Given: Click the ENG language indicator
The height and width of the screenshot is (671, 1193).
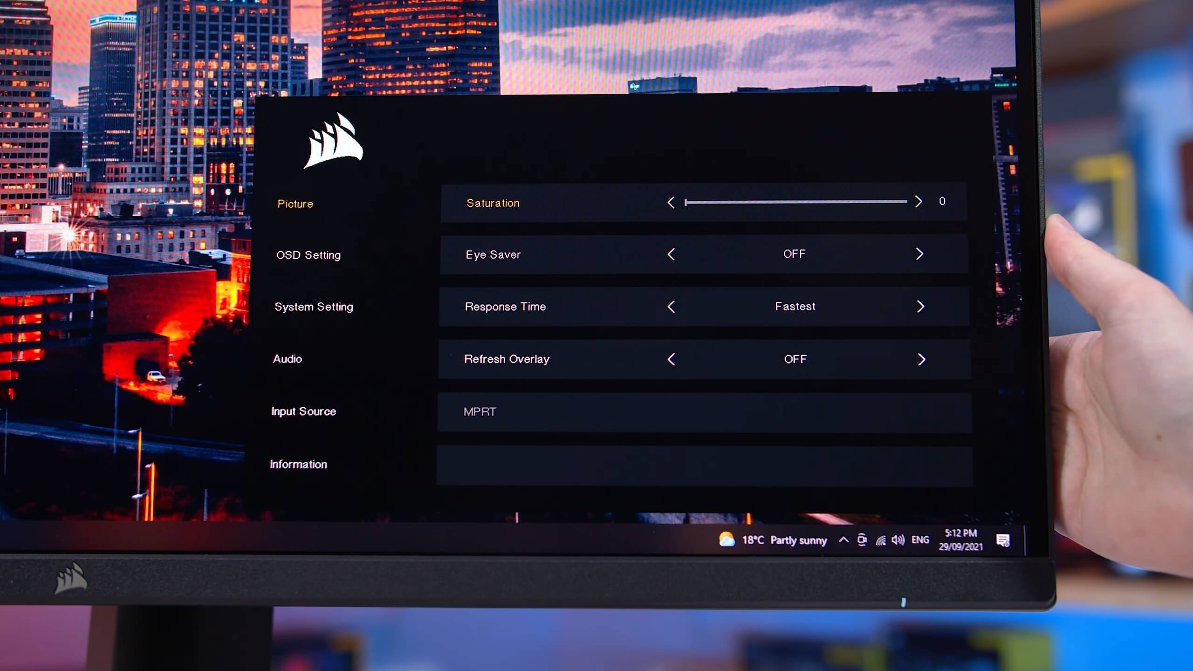Looking at the screenshot, I should 920,540.
